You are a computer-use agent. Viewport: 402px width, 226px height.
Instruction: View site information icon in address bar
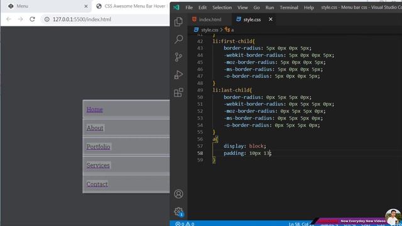tap(47, 19)
